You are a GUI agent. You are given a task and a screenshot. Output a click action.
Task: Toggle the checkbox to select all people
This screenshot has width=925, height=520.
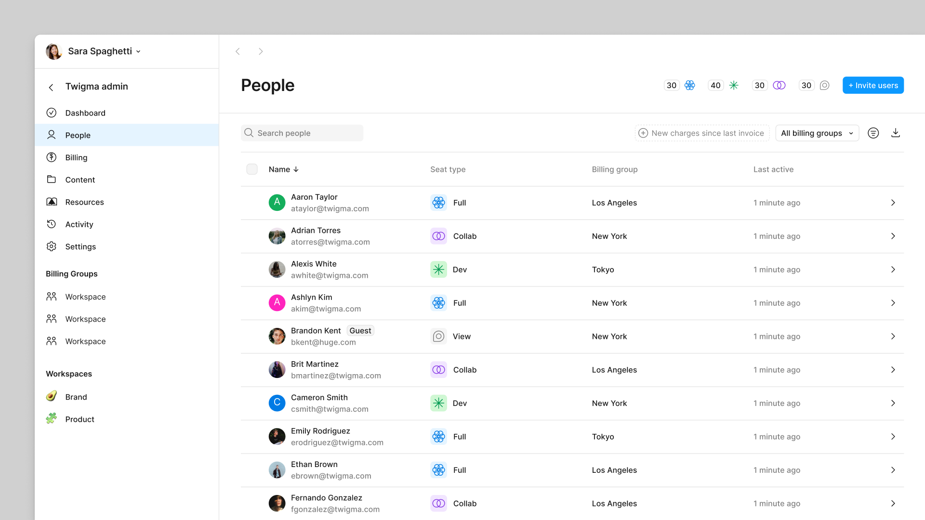point(252,169)
